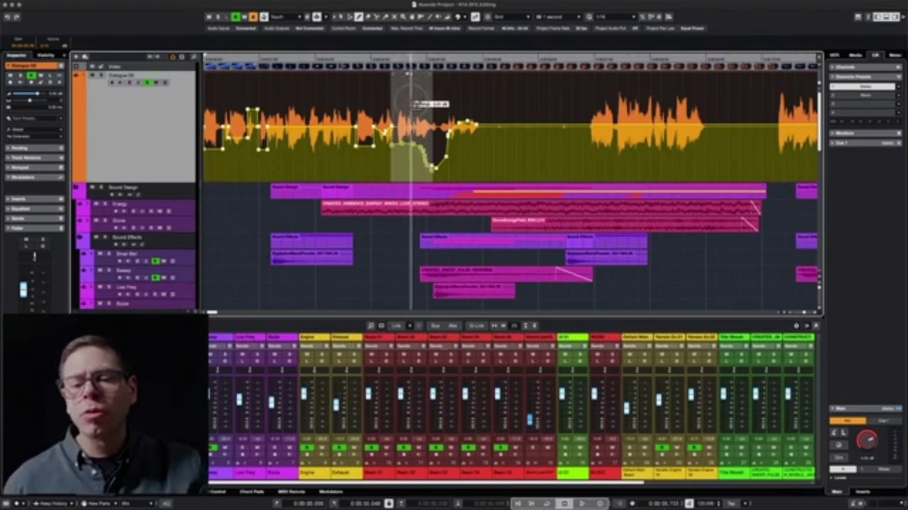This screenshot has width=908, height=510.
Task: Select the Low Freq track row
Action: (x=137, y=290)
